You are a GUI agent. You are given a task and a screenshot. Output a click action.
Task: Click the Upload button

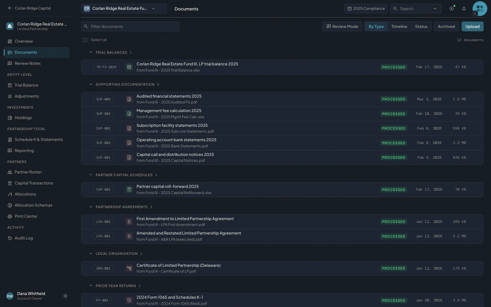[472, 26]
